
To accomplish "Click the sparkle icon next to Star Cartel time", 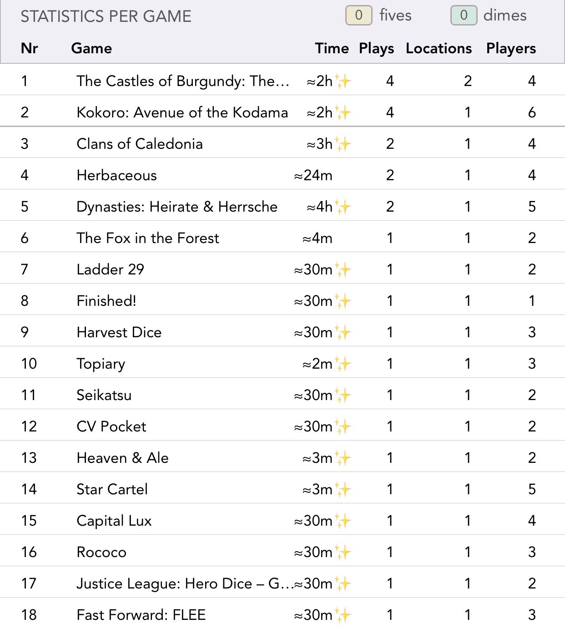I will click(343, 490).
